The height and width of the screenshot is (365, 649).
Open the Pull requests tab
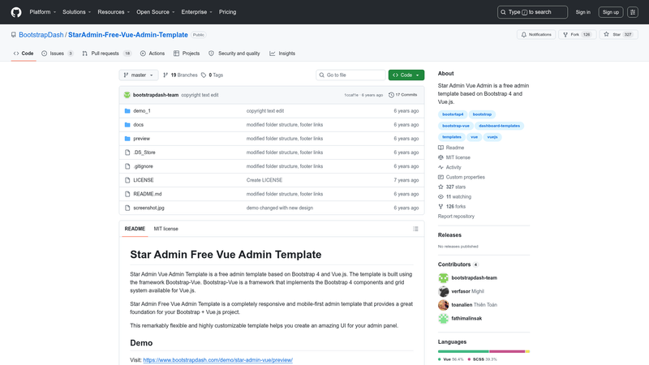click(x=107, y=54)
